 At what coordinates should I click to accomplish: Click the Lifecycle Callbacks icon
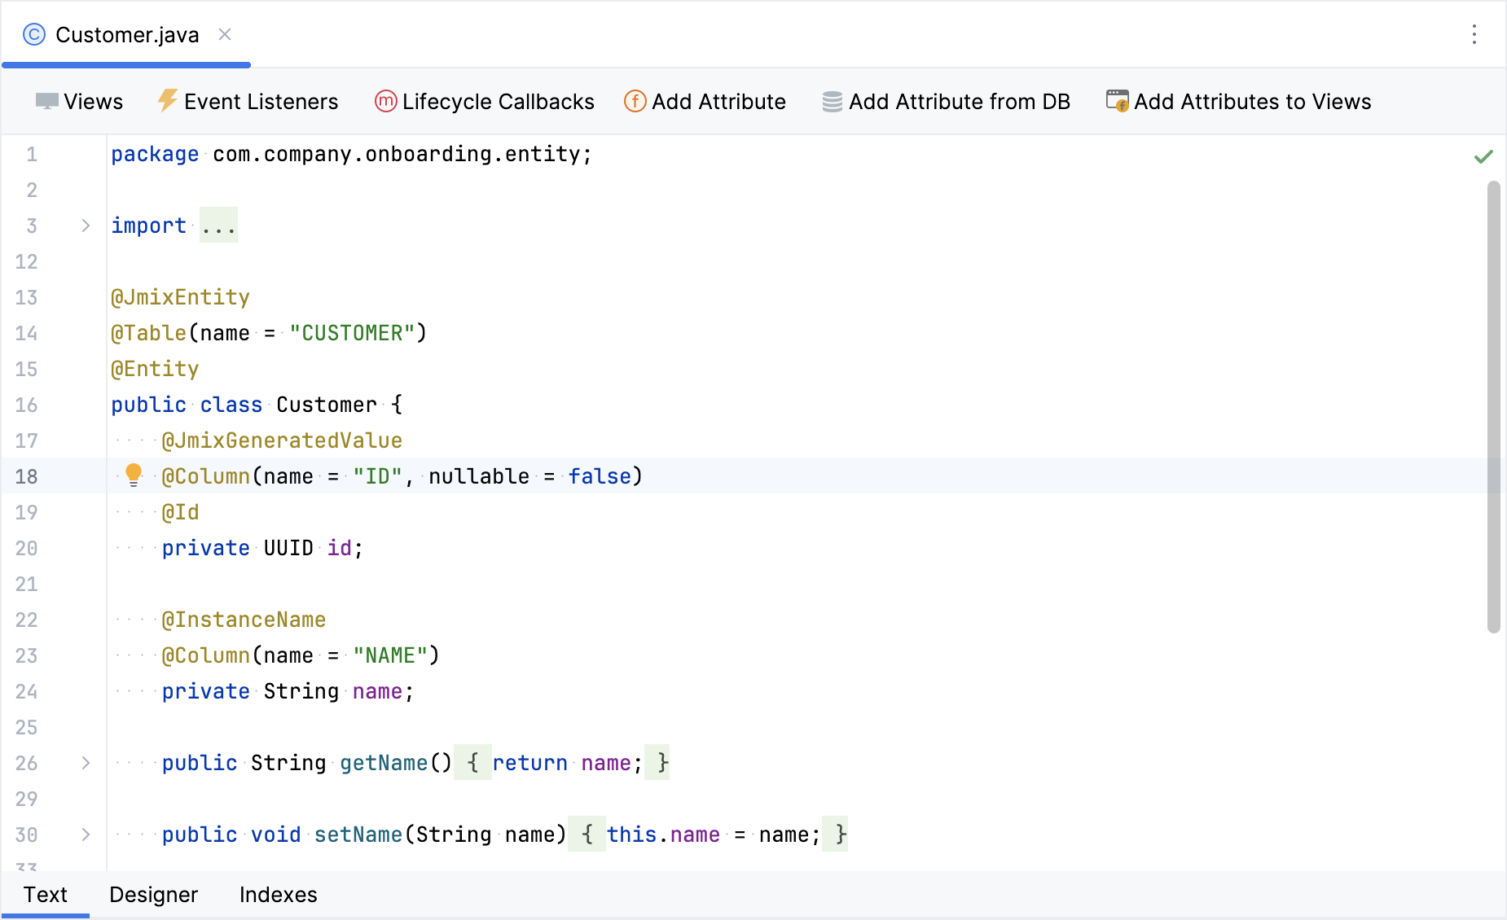coord(385,102)
